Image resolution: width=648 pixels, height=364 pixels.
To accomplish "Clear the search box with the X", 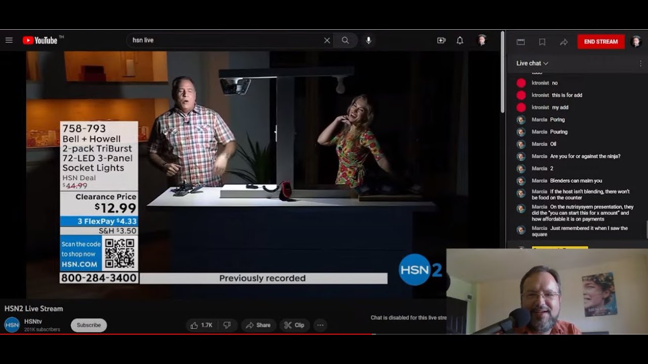I will (x=327, y=40).
